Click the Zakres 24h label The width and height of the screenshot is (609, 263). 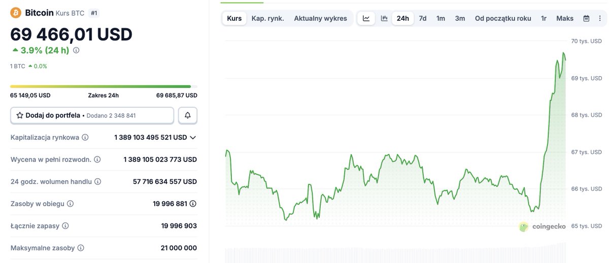[104, 95]
